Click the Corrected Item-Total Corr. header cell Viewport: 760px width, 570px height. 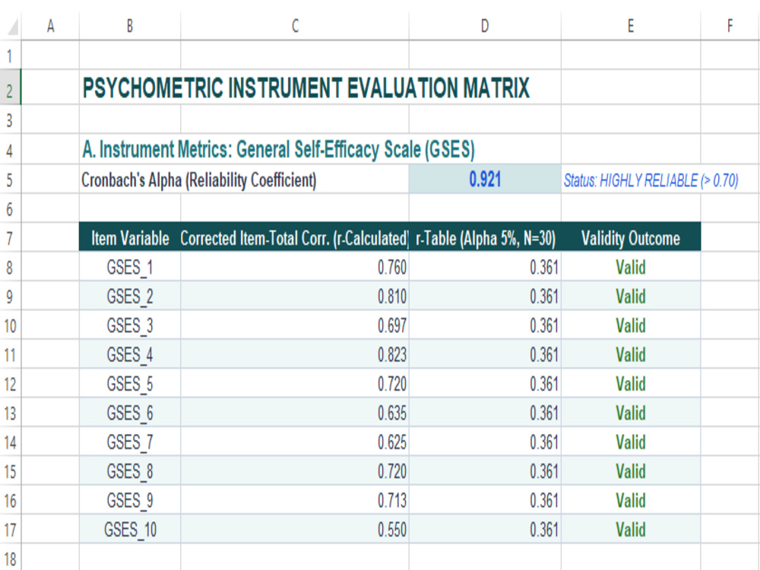pos(295,238)
